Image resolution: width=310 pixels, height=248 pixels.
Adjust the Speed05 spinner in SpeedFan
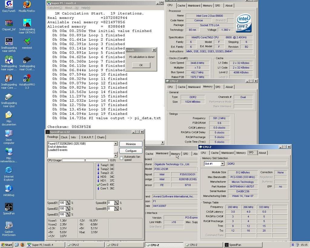pyautogui.click(x=117, y=209)
